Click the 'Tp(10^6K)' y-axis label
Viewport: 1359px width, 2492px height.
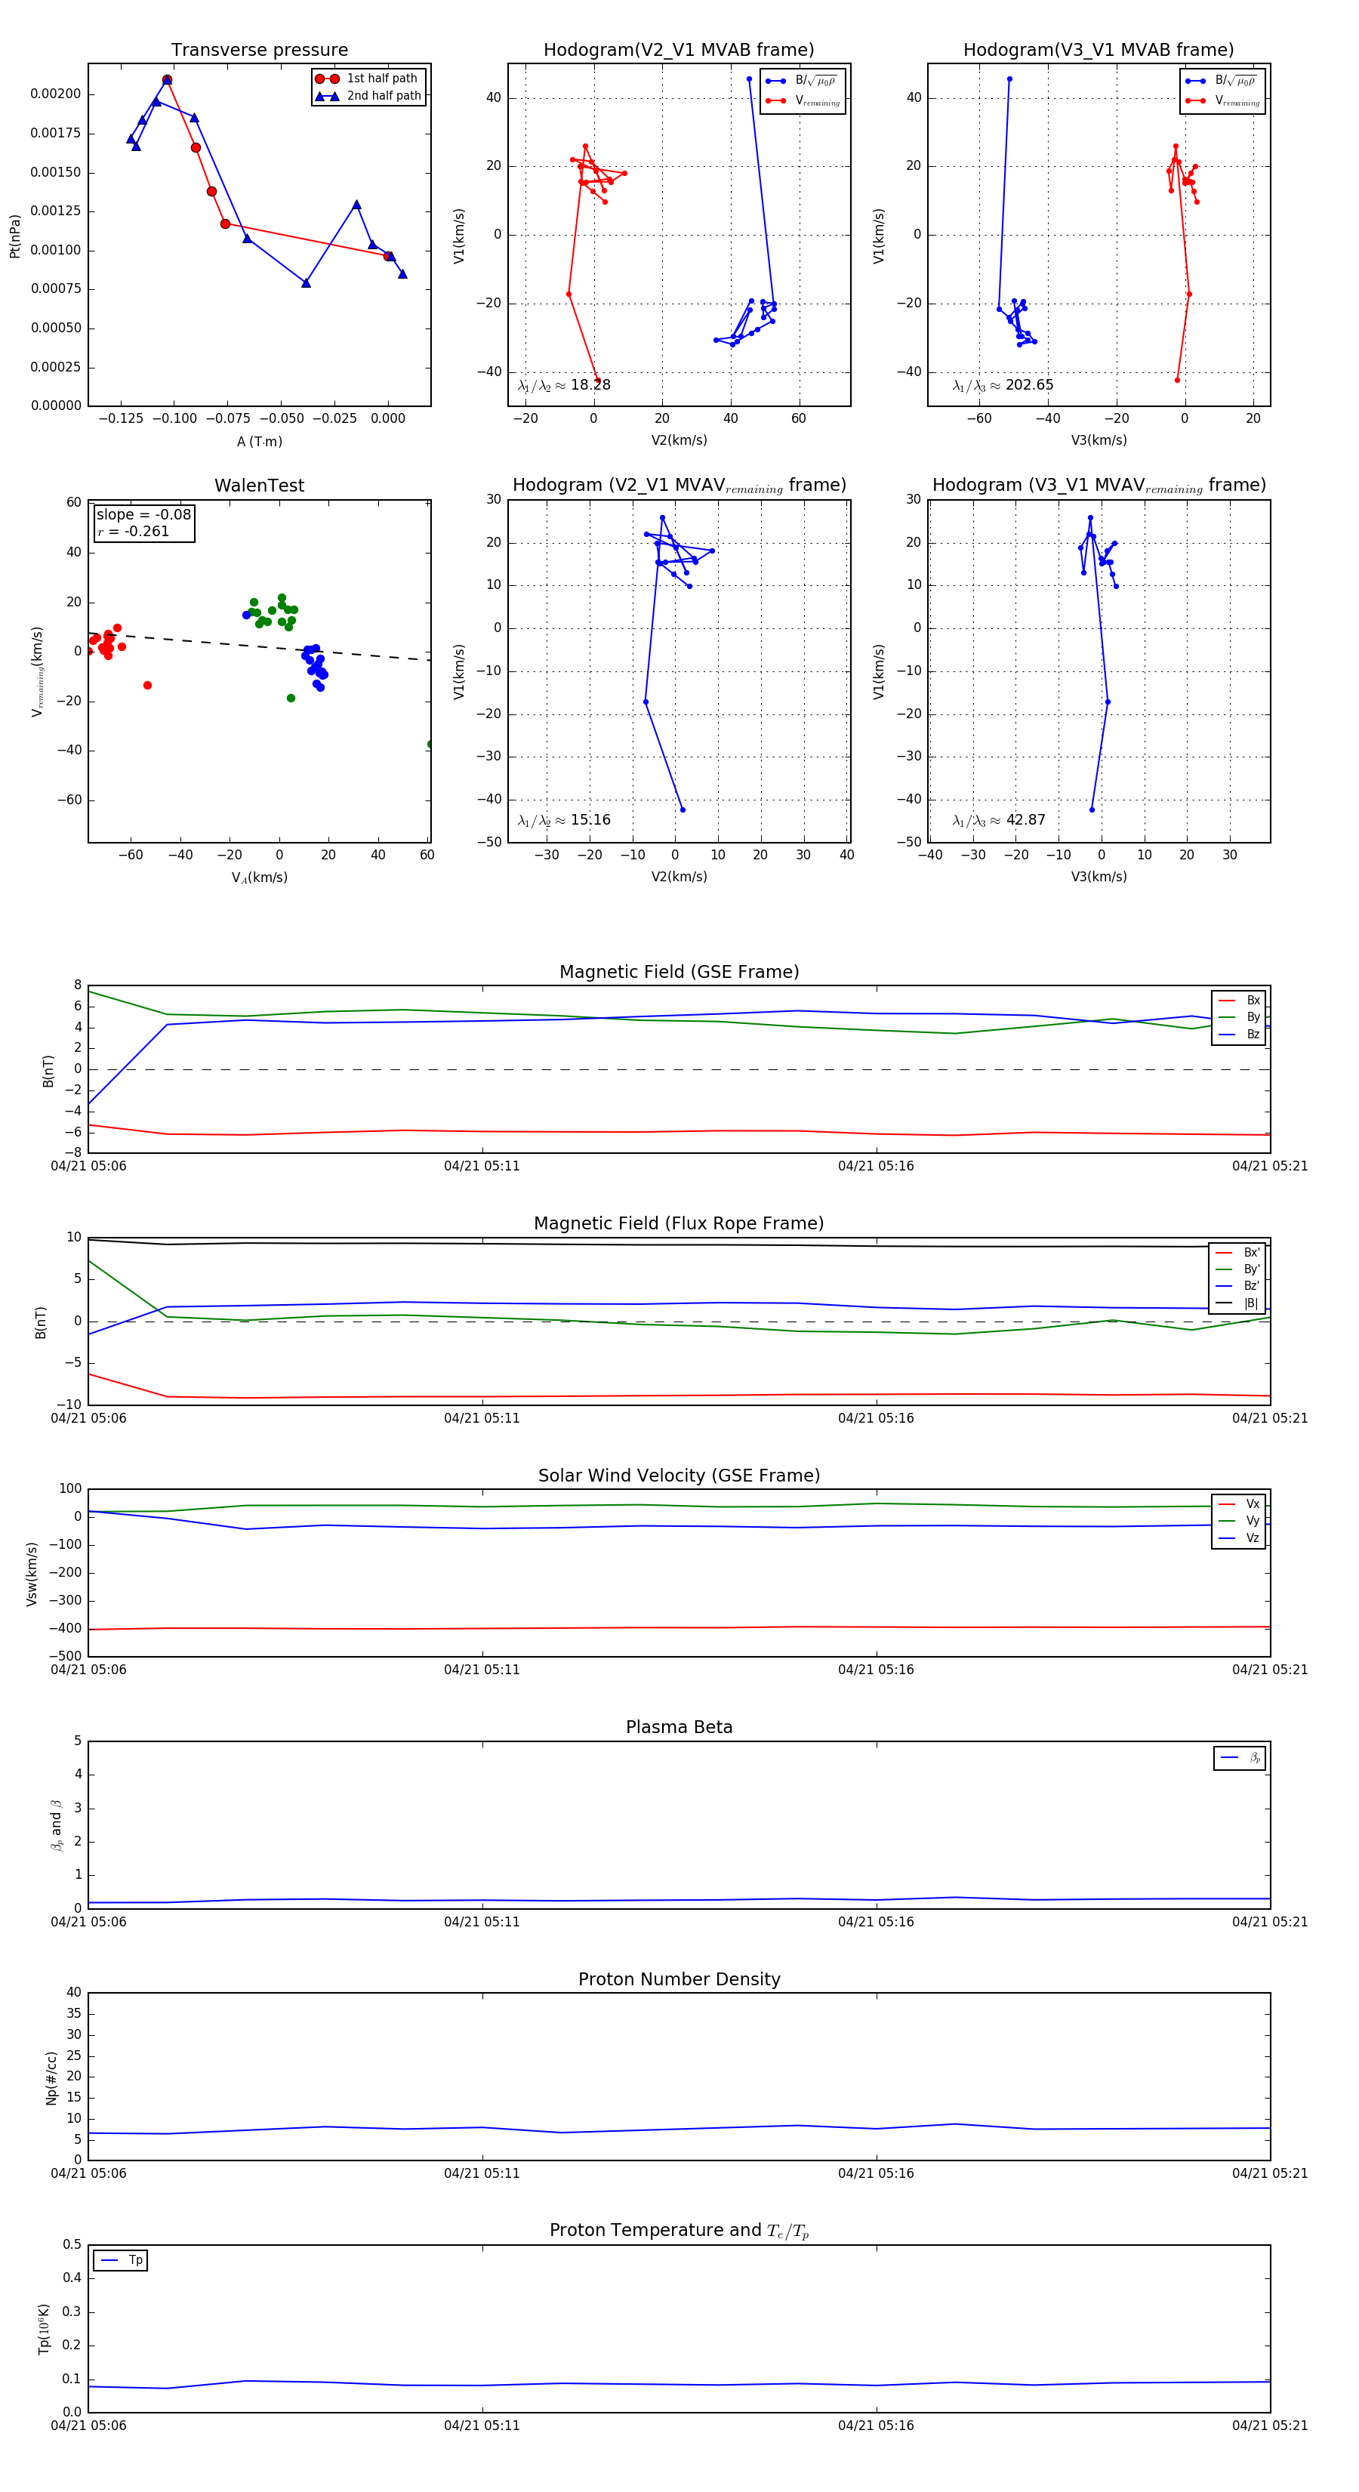coord(44,2329)
